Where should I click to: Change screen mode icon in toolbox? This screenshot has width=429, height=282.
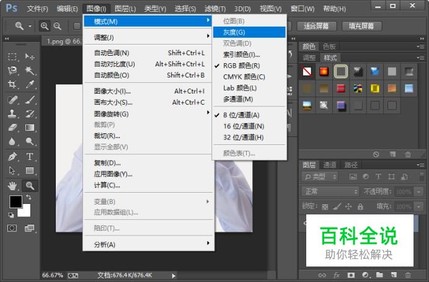point(30,228)
